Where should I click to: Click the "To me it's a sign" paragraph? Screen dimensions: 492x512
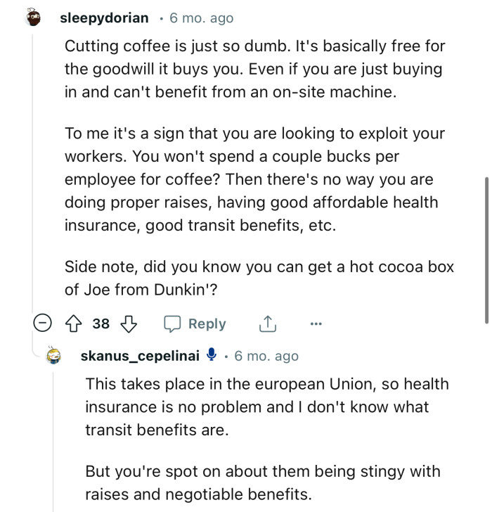click(254, 179)
